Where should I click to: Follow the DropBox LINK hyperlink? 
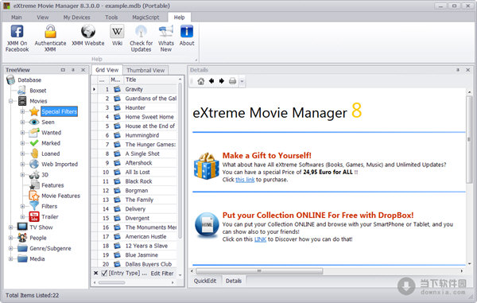coord(261,239)
